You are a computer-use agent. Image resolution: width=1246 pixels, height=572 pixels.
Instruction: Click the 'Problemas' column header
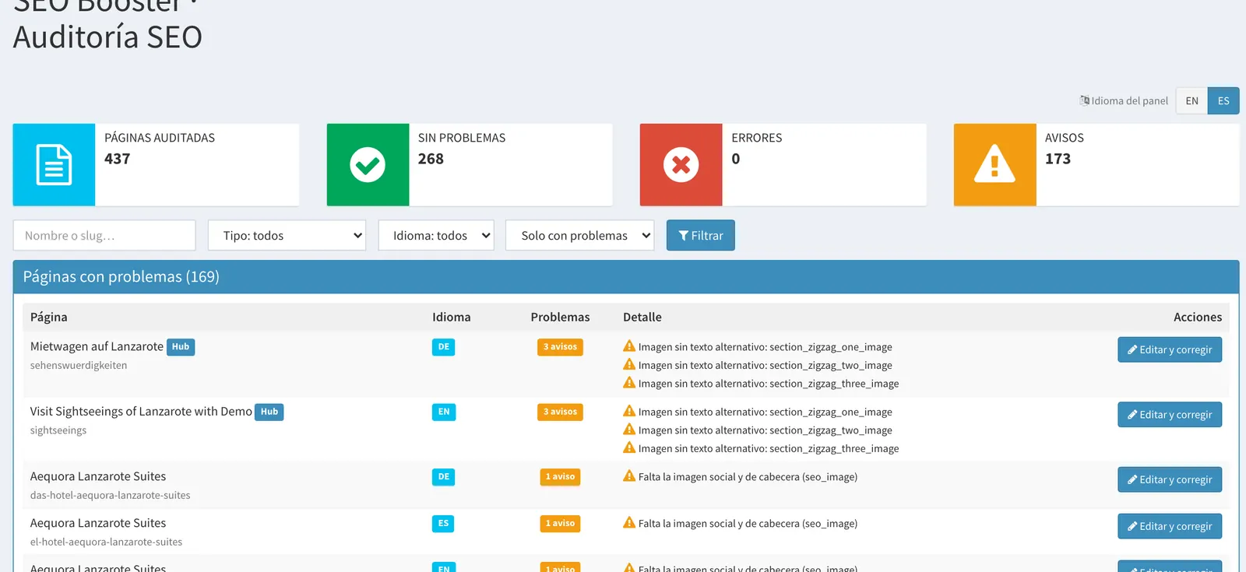coord(560,317)
